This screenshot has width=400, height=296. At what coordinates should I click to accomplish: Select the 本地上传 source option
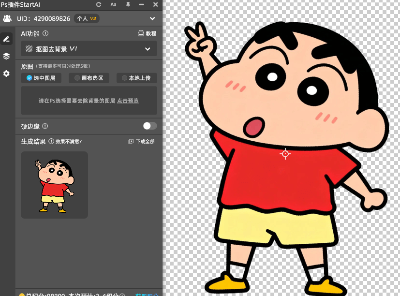(136, 77)
